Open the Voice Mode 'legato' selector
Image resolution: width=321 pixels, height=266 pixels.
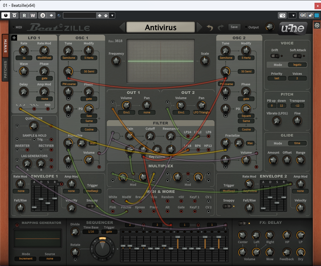tap(297, 65)
